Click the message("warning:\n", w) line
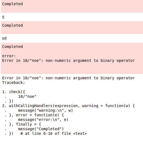Viewport: 143px width, 143px height. 45,110
